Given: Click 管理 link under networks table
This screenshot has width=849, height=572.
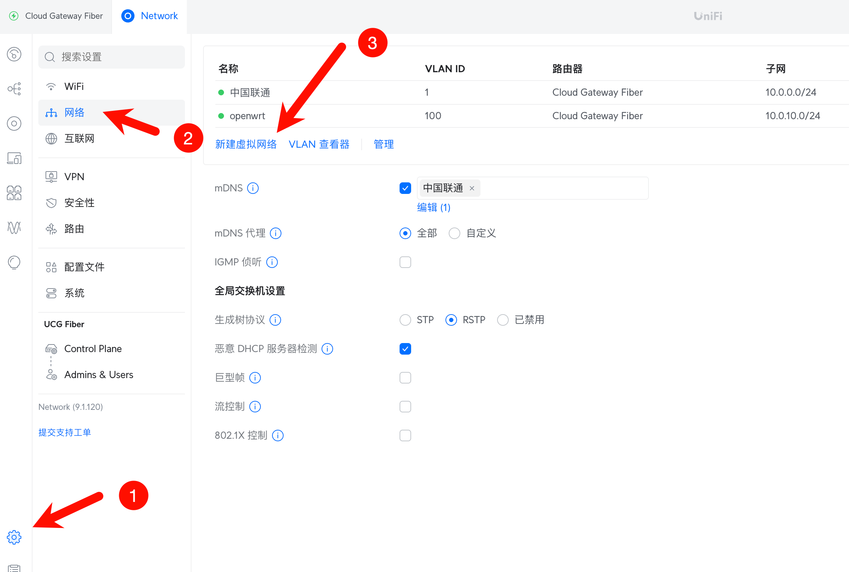Looking at the screenshot, I should [x=383, y=144].
